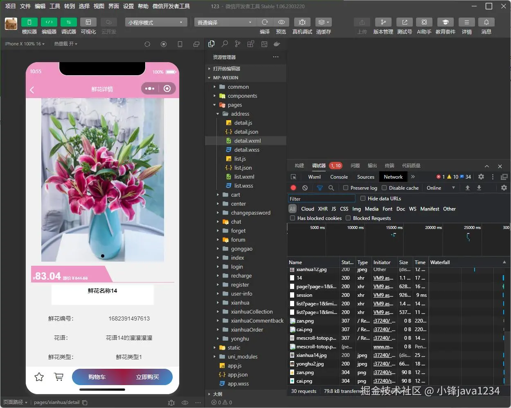Check Hide data URLs
This screenshot has height=408, width=511.
click(363, 198)
